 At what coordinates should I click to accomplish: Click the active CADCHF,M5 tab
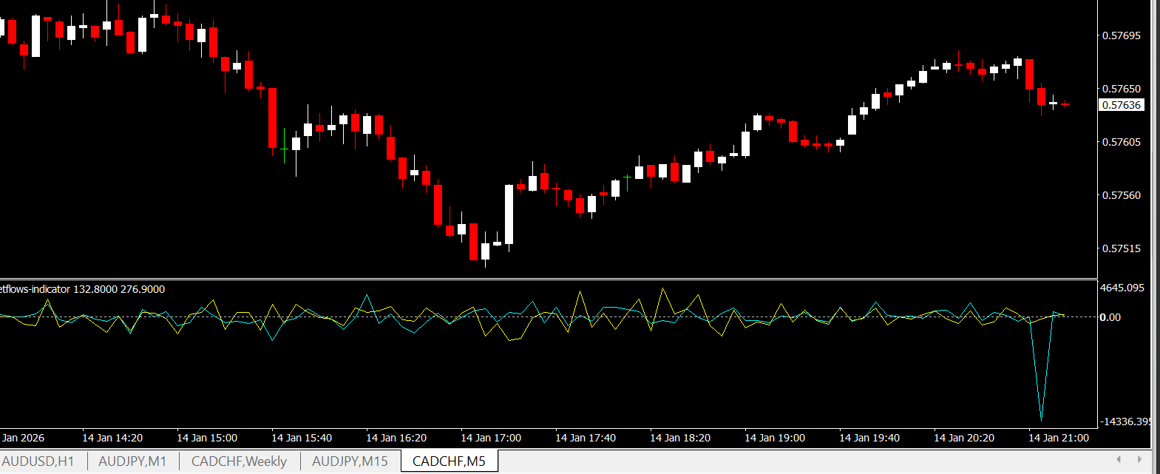(x=449, y=461)
